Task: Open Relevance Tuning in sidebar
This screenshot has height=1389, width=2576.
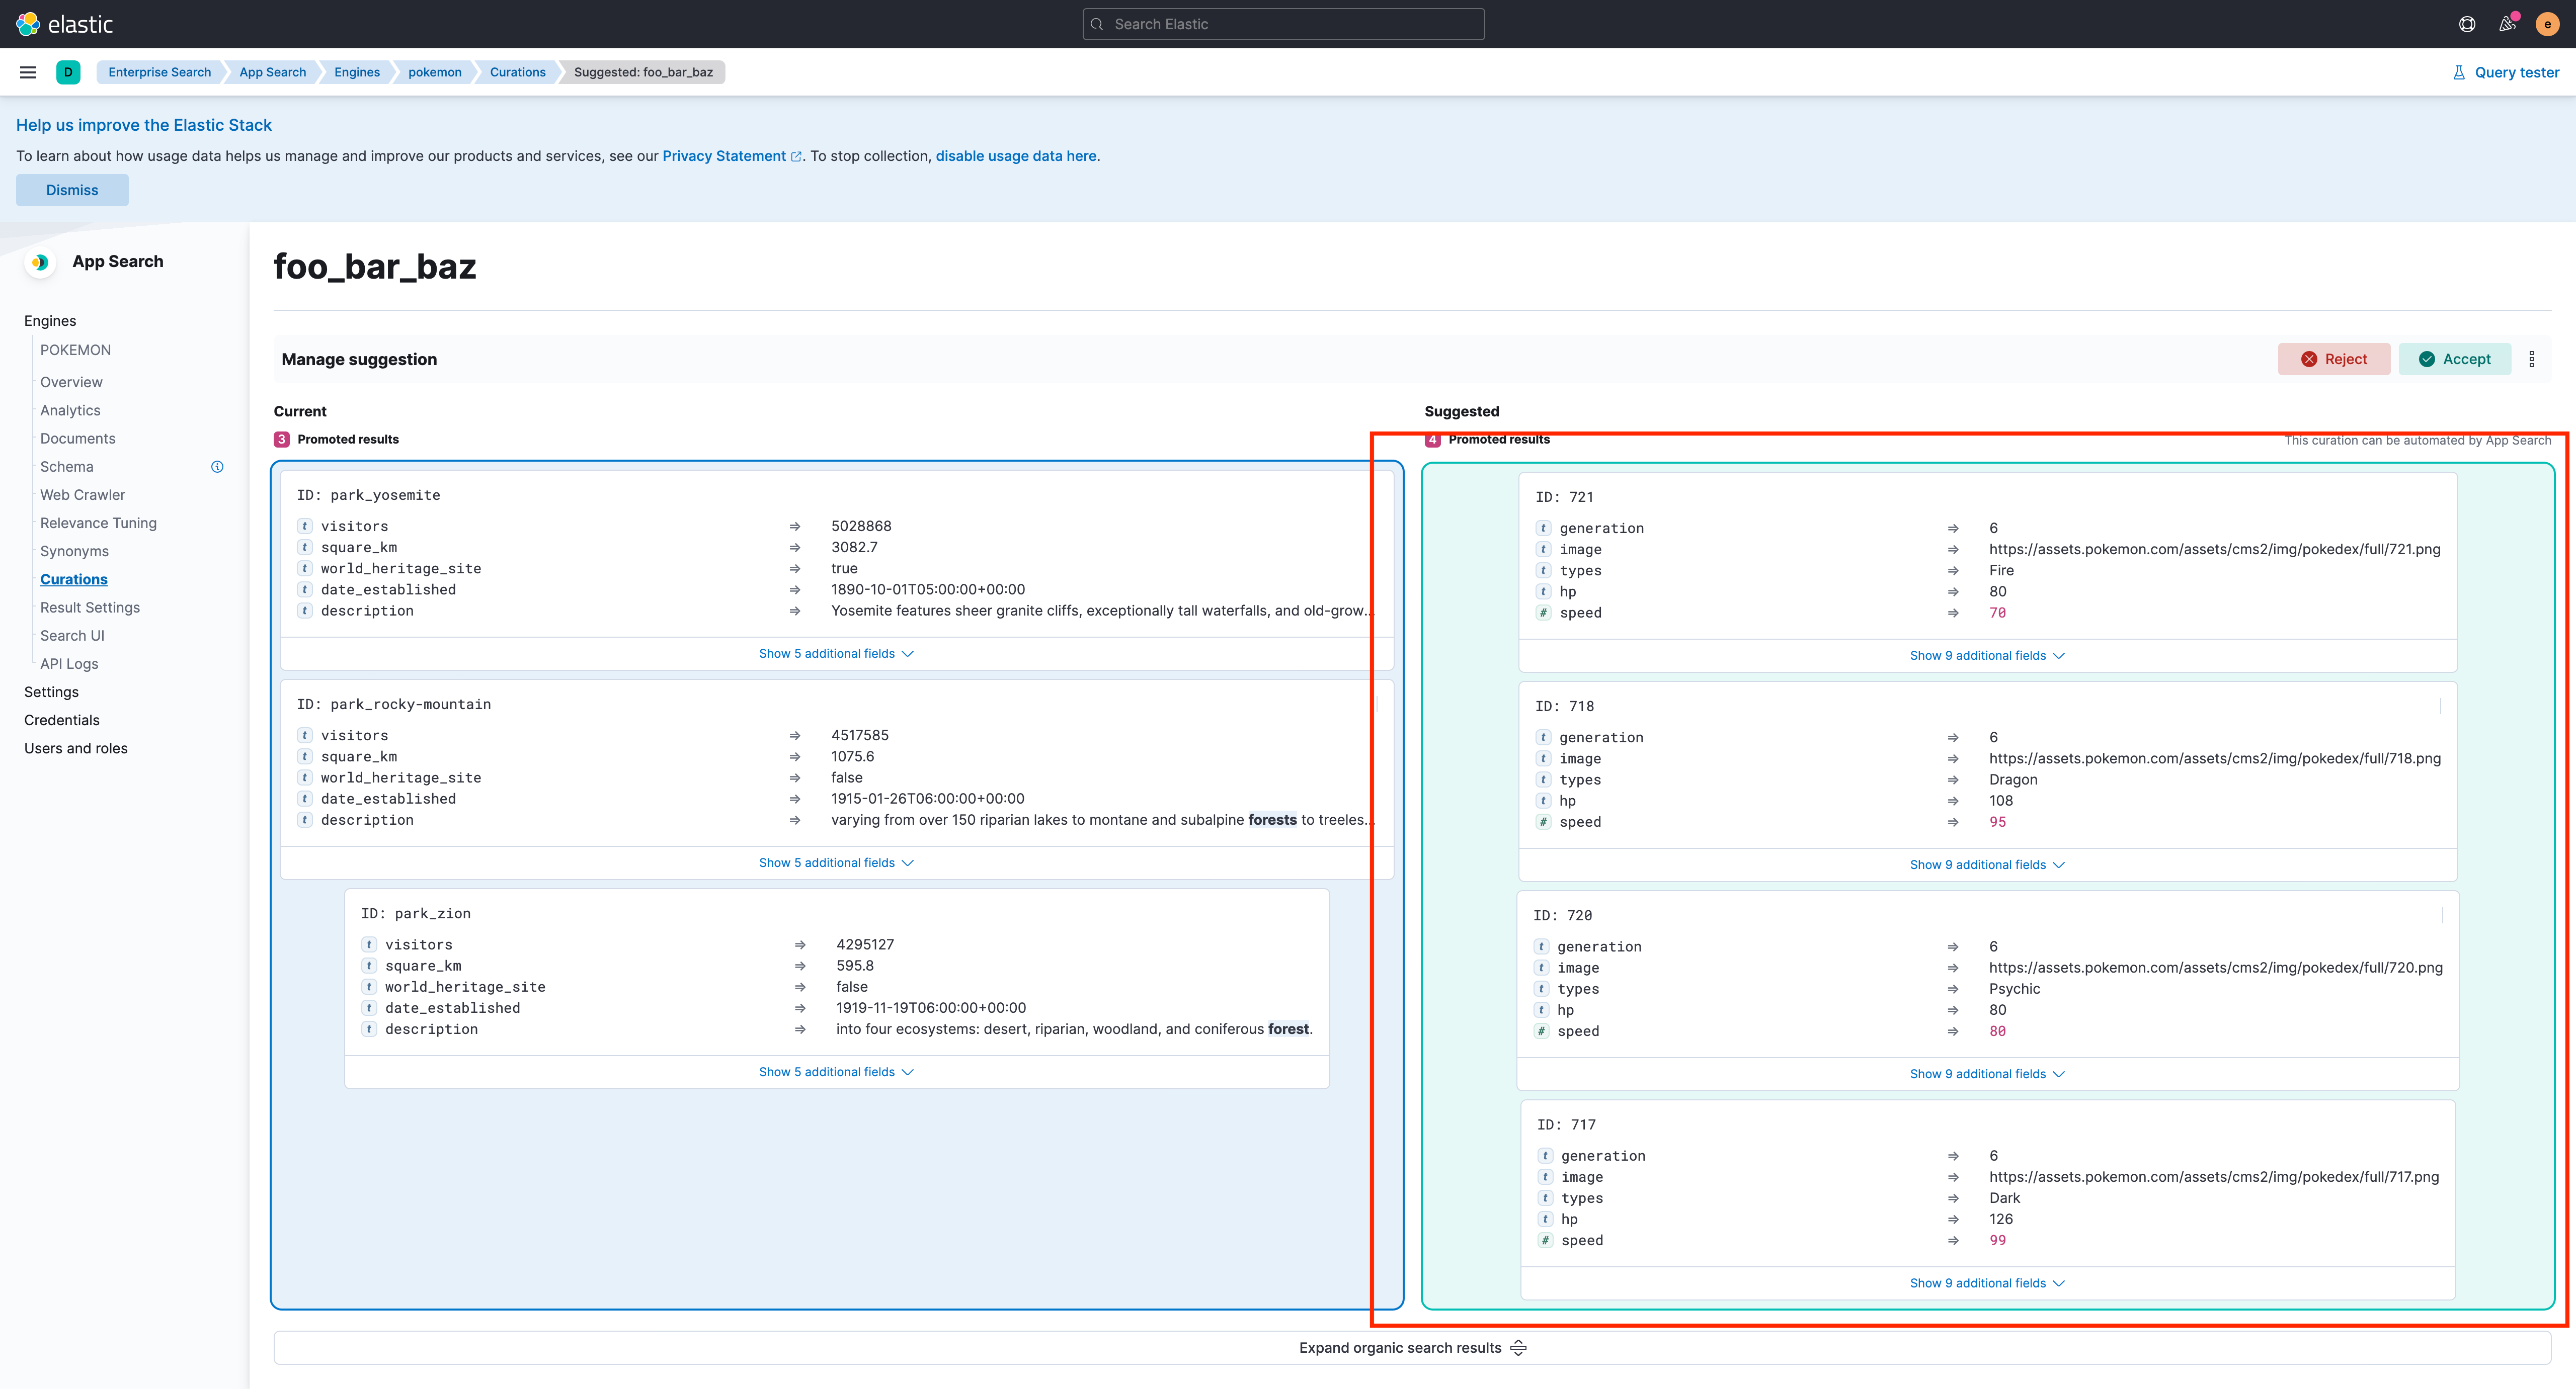Action: (x=98, y=523)
